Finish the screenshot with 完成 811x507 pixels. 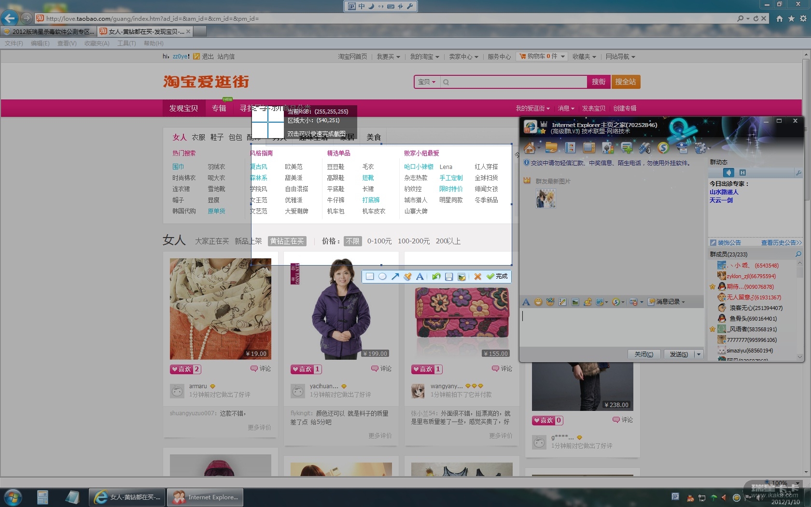(497, 276)
